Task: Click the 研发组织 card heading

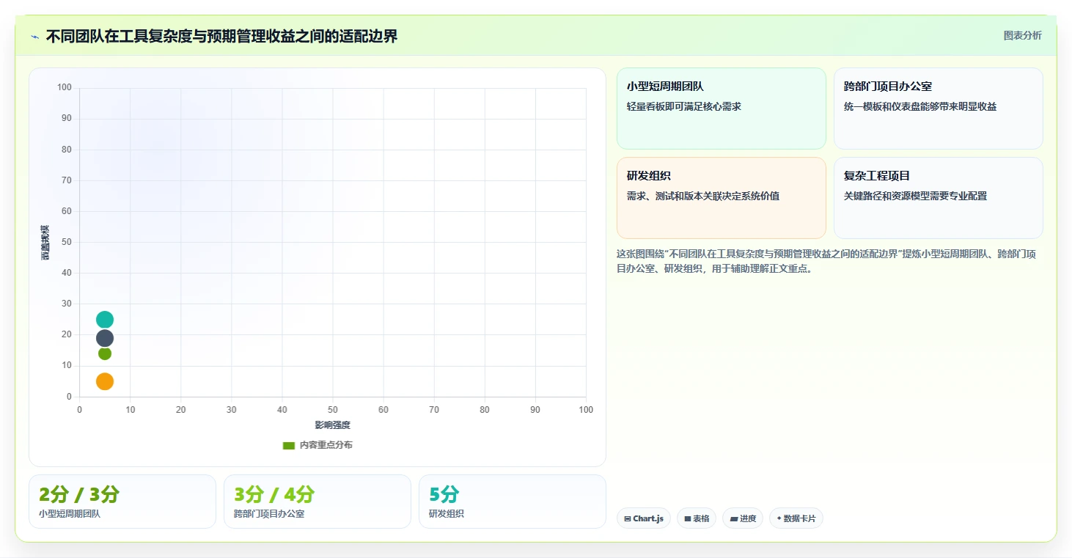Action: click(x=649, y=176)
